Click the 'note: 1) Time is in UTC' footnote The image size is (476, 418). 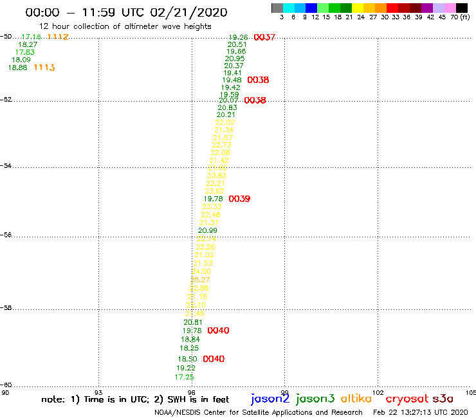point(95,399)
